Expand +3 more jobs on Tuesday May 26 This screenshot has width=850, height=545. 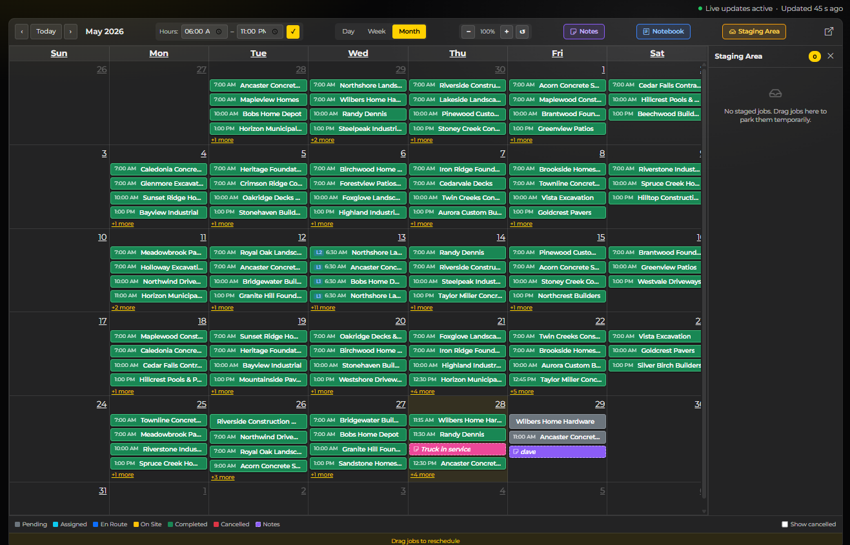point(223,477)
